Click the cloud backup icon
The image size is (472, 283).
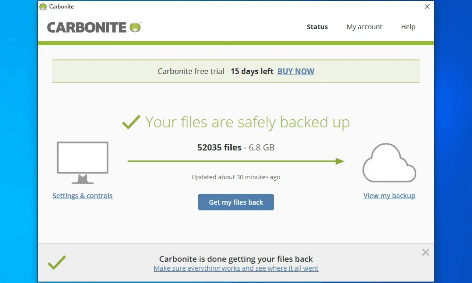pyautogui.click(x=389, y=163)
